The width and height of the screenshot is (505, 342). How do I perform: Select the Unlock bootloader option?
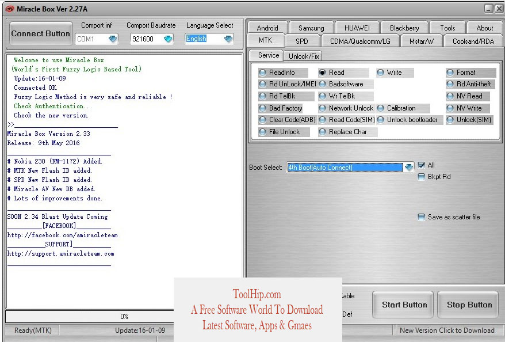tap(410, 120)
